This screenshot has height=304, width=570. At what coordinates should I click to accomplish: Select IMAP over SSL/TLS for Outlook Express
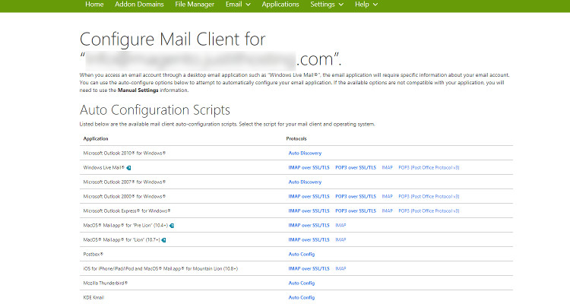click(309, 211)
